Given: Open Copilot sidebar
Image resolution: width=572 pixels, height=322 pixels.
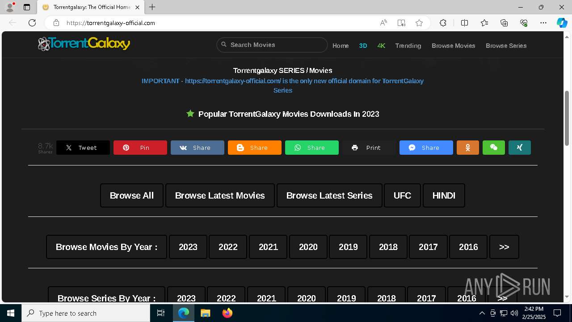Looking at the screenshot, I should [x=562, y=23].
